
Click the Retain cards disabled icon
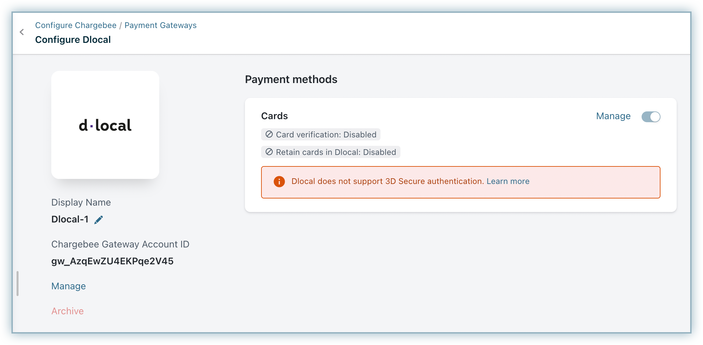[269, 152]
